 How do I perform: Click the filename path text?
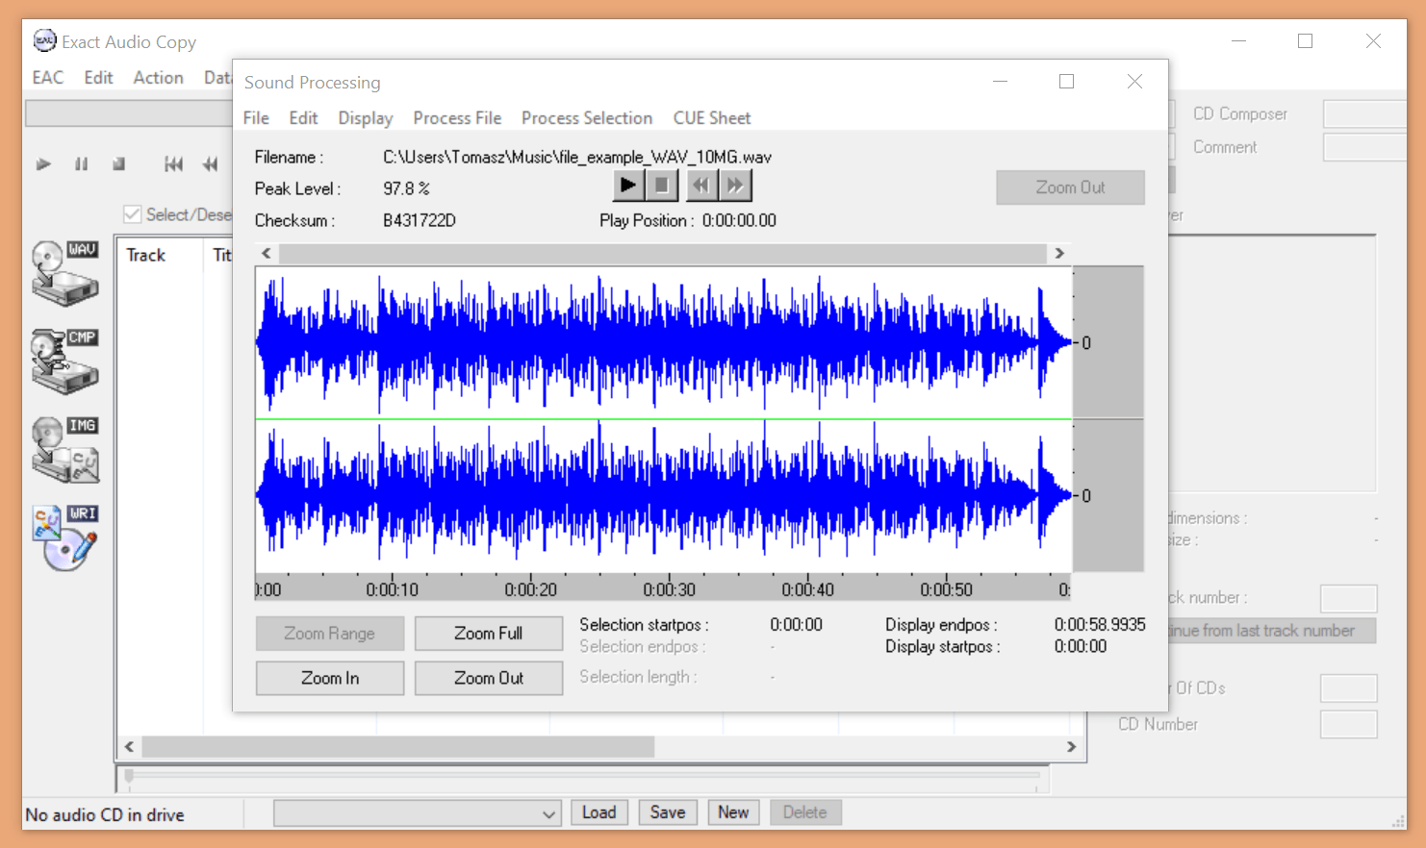[577, 157]
